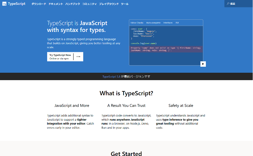Click the TypeScript TS logo icon
The height and width of the screenshot is (156, 253).
click(x=4, y=4)
